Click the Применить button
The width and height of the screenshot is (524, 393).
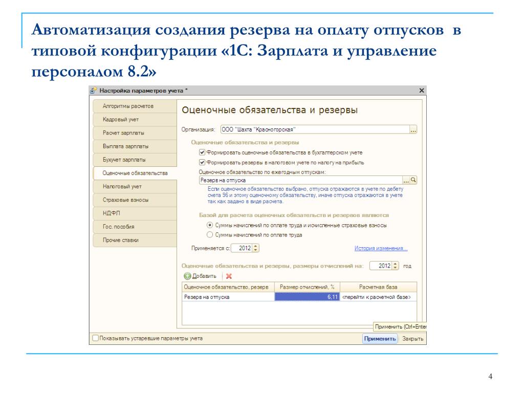point(380,339)
